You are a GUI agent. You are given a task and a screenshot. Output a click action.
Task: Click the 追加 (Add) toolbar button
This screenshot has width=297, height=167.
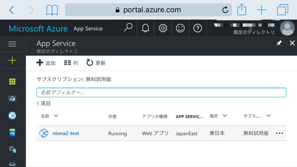(46, 63)
